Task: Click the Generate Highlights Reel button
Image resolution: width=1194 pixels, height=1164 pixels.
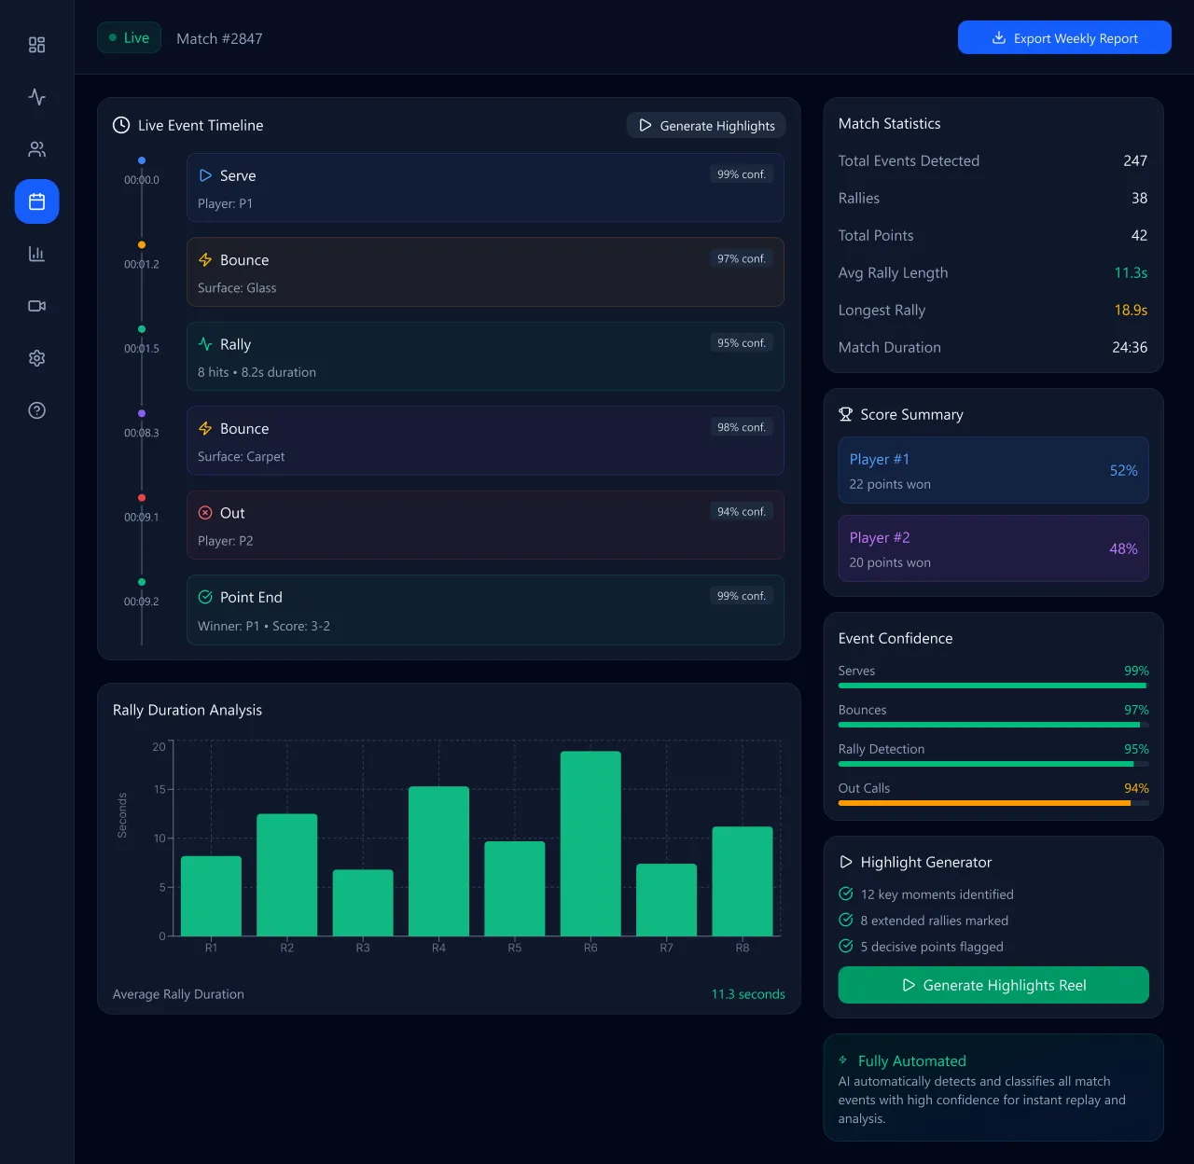Action: click(x=993, y=985)
